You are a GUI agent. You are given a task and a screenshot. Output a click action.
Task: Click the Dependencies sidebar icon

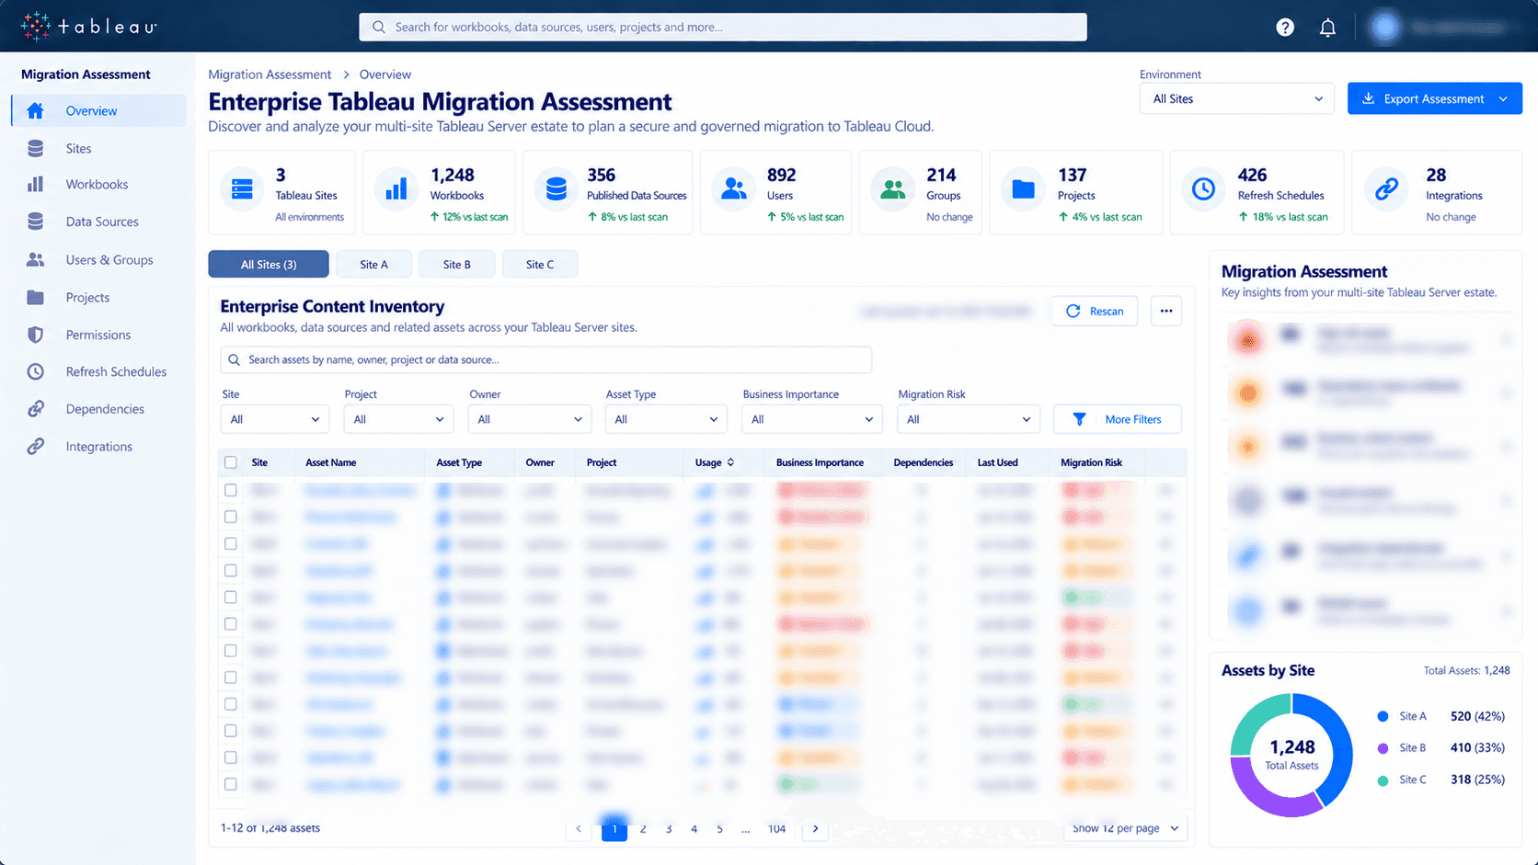pyautogui.click(x=35, y=409)
